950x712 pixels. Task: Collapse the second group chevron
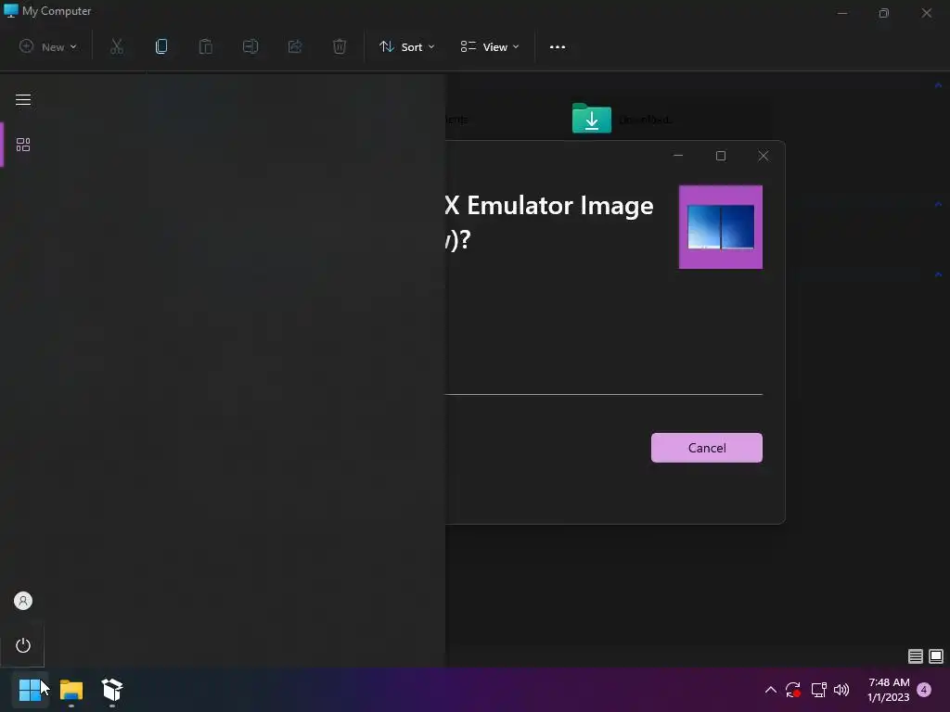[938, 204]
